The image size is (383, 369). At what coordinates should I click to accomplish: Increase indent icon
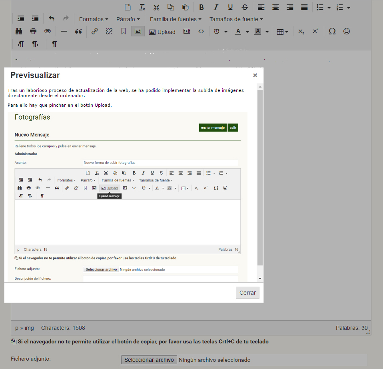pos(35,18)
